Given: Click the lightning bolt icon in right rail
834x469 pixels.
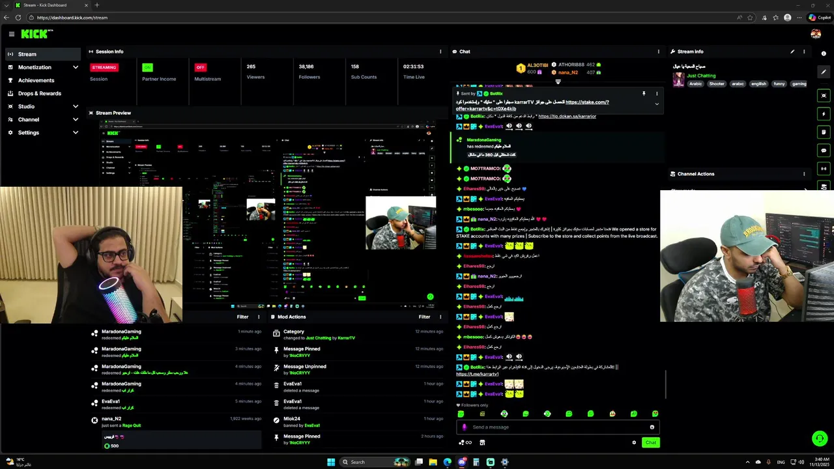Looking at the screenshot, I should [x=824, y=114].
